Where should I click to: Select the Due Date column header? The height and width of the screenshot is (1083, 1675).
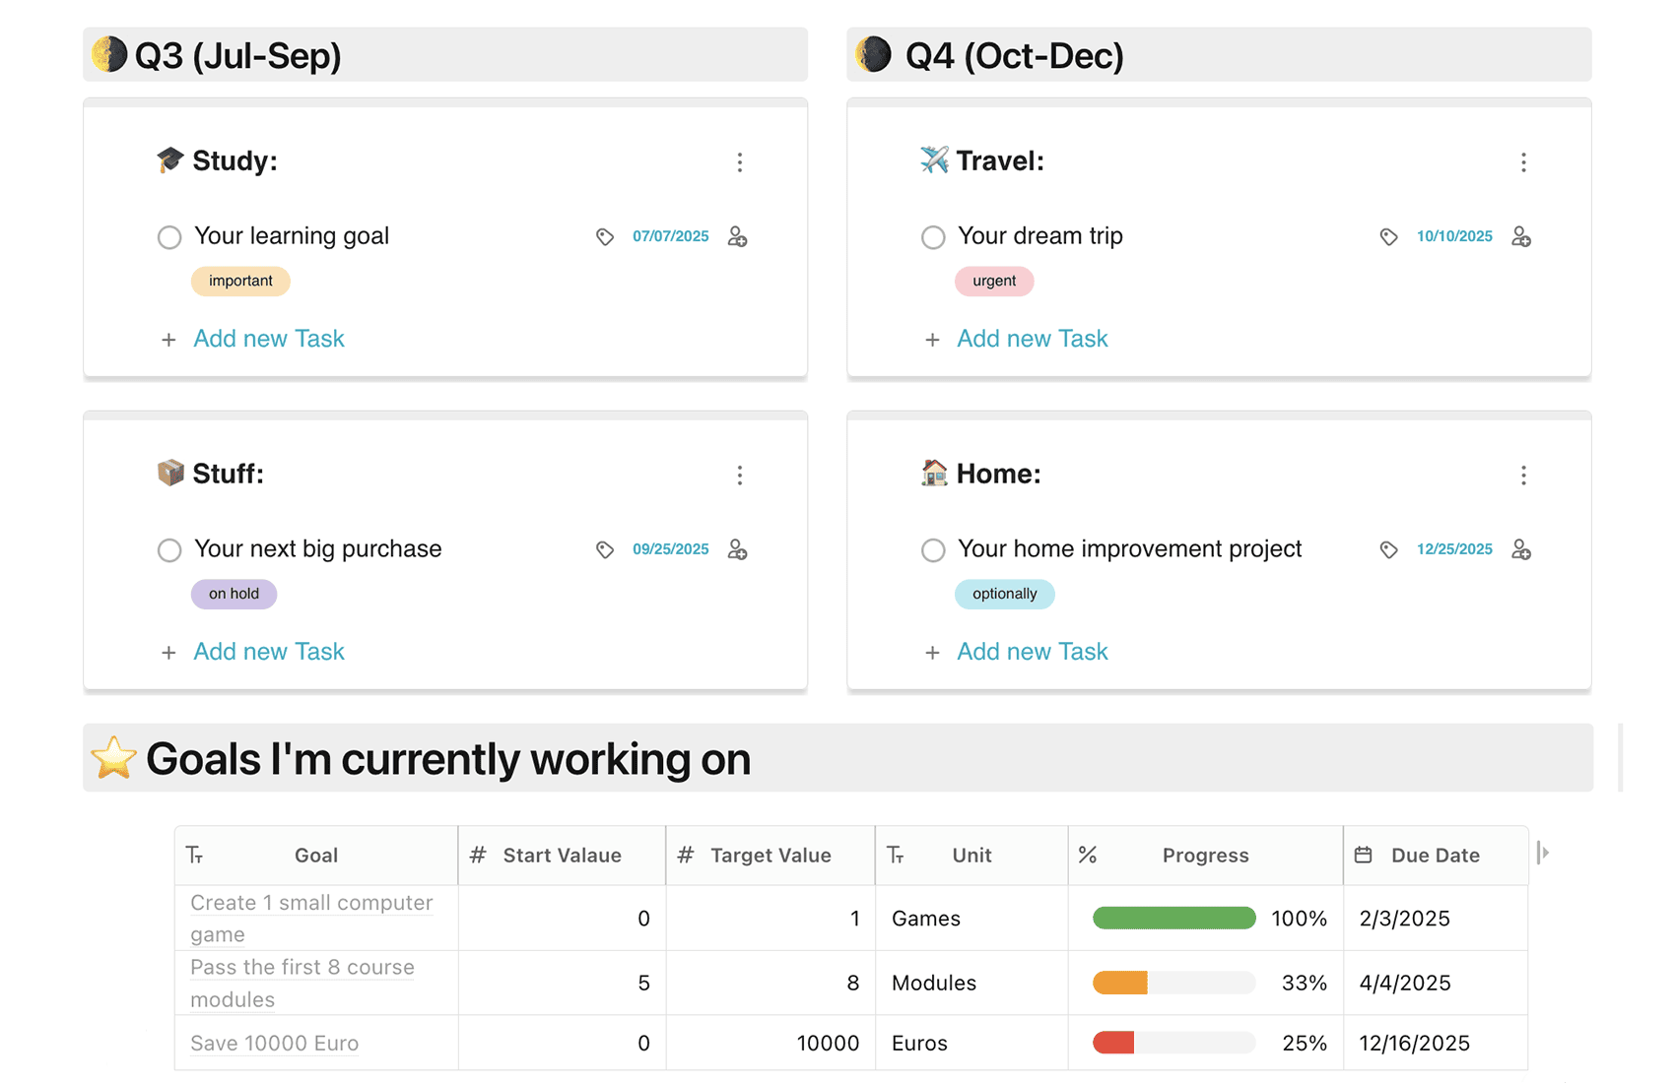click(x=1435, y=856)
